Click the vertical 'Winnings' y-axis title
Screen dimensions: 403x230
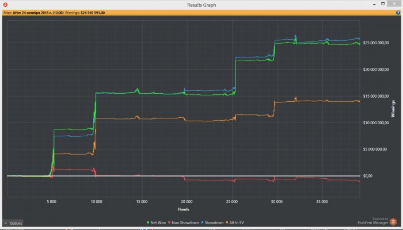pos(393,109)
